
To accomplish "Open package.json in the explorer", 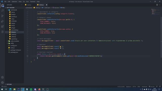I will click(x=14, y=52).
